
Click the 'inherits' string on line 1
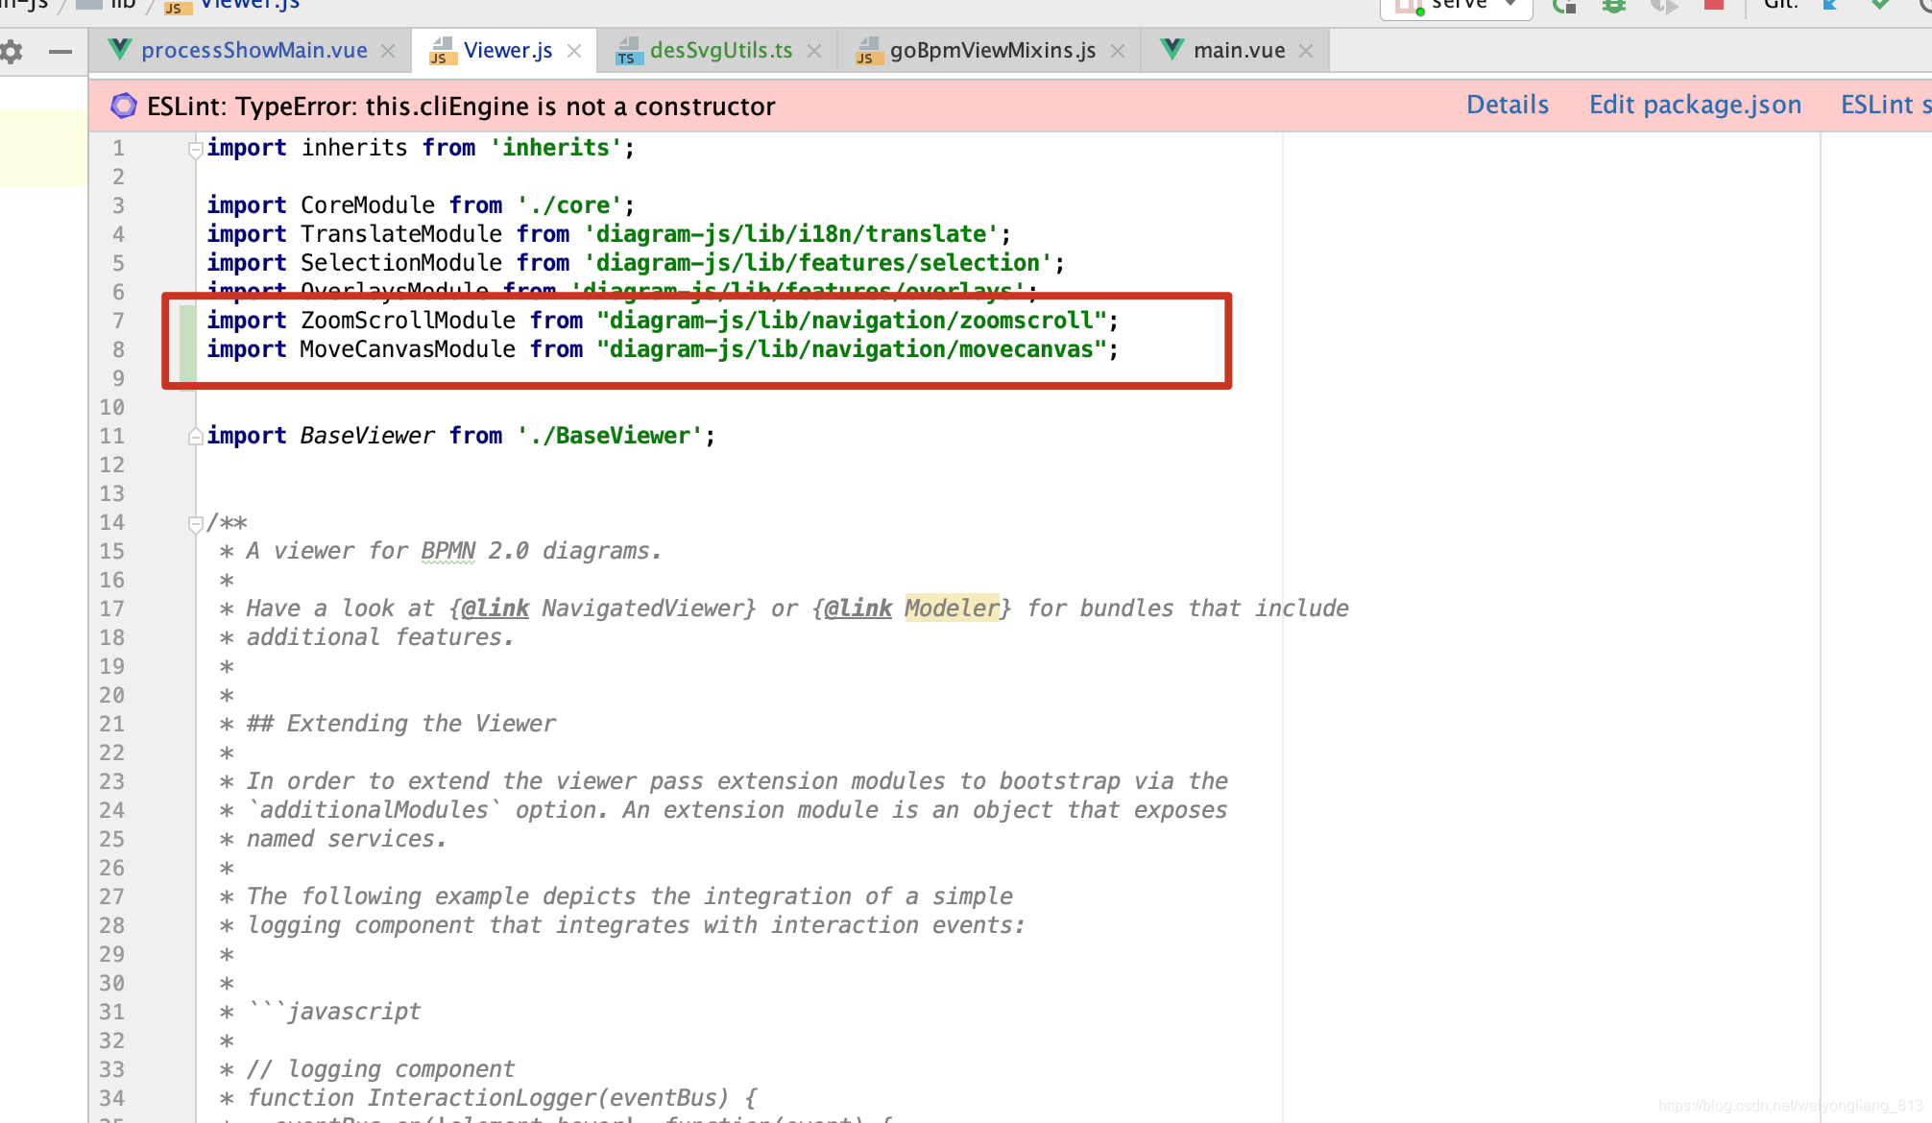556,148
